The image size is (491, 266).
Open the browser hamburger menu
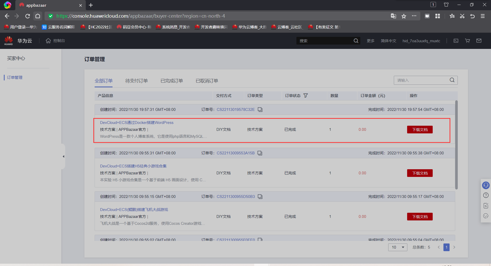[483, 16]
